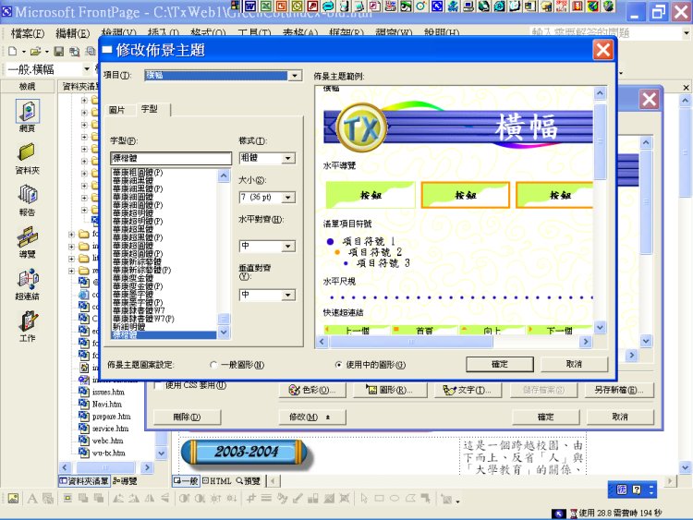The height and width of the screenshot is (520, 693).
Task: Open the help question box dropdown
Action: [x=686, y=32]
